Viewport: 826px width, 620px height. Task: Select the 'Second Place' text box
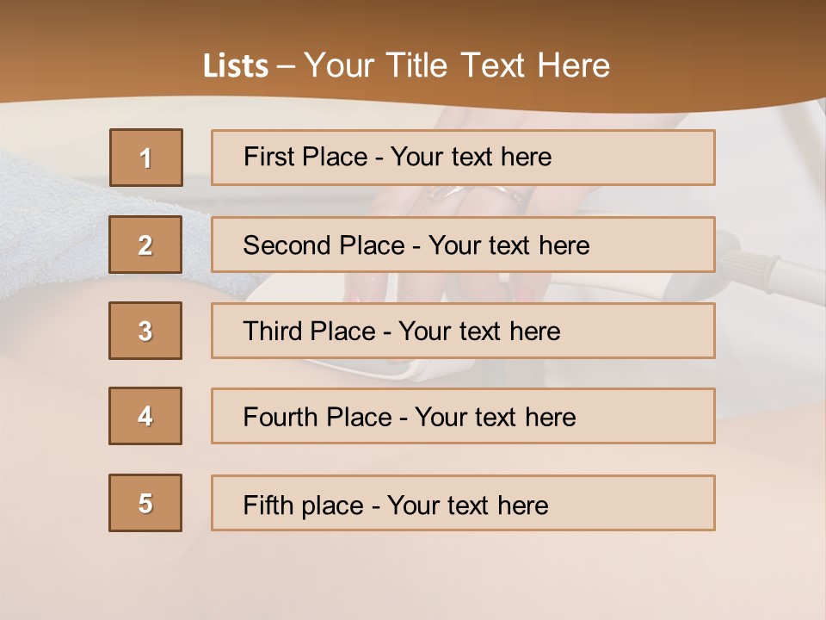pyautogui.click(x=463, y=245)
